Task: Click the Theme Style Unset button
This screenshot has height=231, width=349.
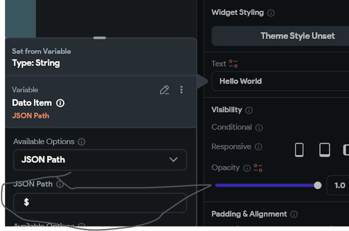Action: coord(297,36)
